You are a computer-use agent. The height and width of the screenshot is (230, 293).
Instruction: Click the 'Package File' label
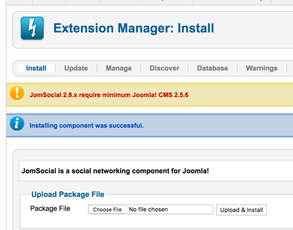[50, 209]
